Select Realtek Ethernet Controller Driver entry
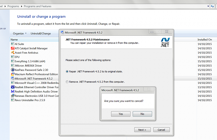The height and width of the screenshot is (140, 217). click(x=37, y=87)
